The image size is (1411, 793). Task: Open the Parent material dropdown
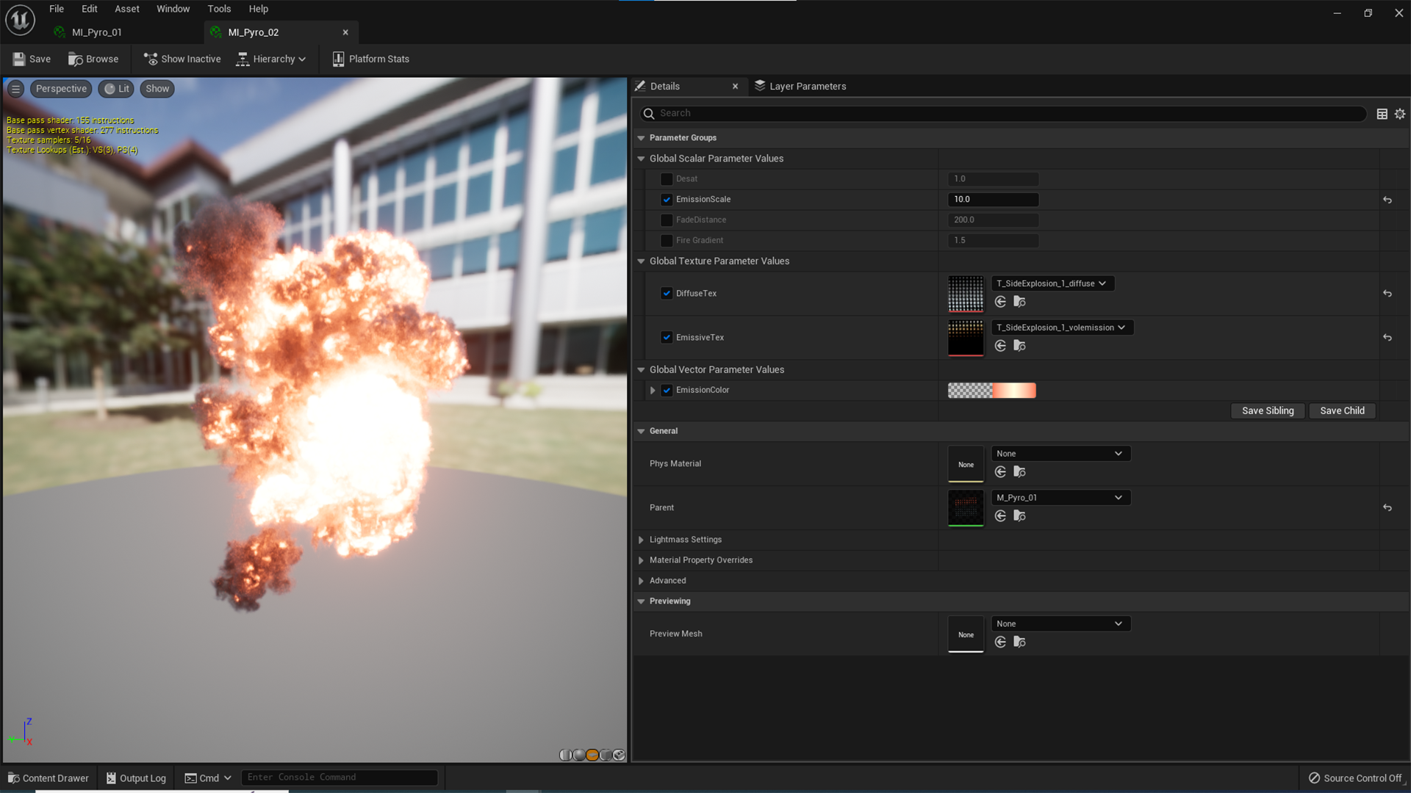(x=1060, y=497)
